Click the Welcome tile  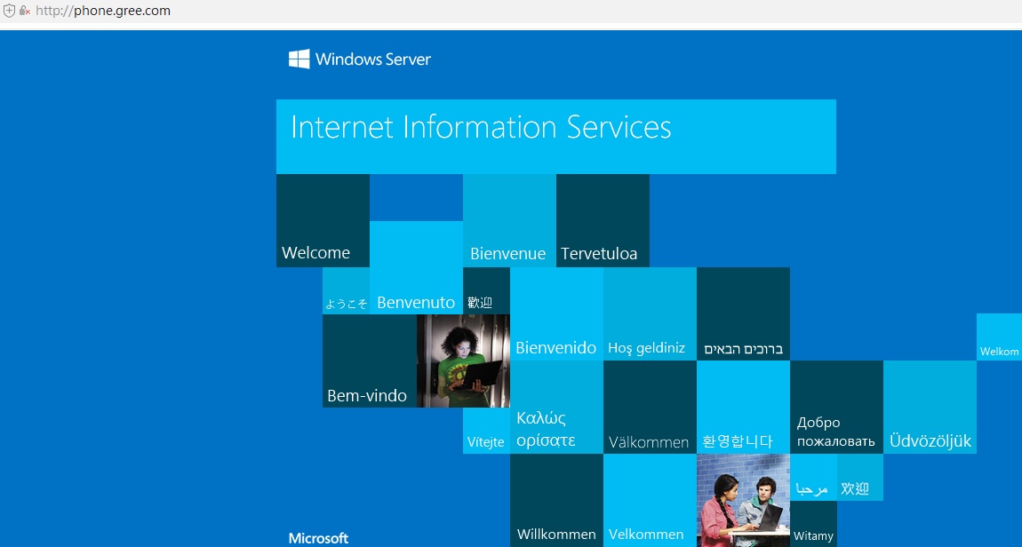(323, 220)
